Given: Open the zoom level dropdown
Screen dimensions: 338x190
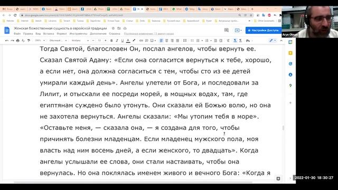Looking at the screenshot, I should point(40,41).
